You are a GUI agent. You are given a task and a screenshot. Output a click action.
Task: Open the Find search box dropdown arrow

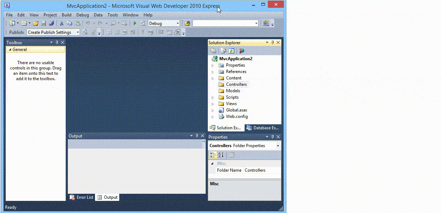(x=256, y=23)
